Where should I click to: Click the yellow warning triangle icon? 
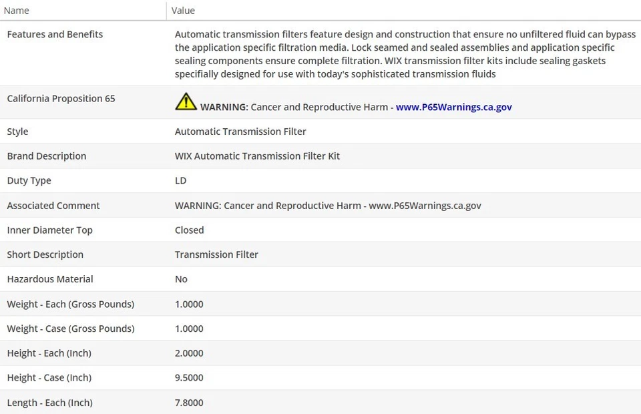(x=186, y=102)
